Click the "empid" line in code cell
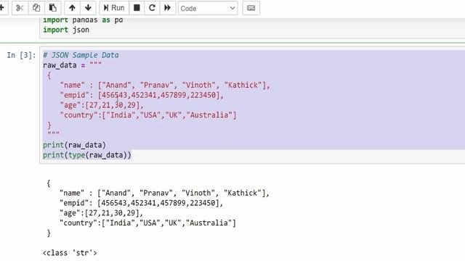Image resolution: width=465 pixels, height=261 pixels. coord(142,95)
